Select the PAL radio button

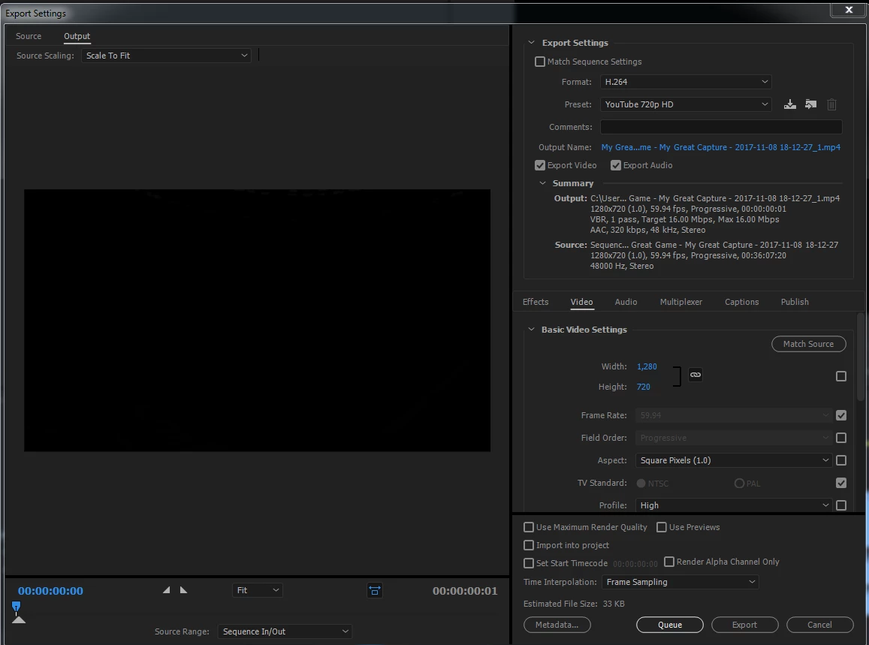point(739,484)
